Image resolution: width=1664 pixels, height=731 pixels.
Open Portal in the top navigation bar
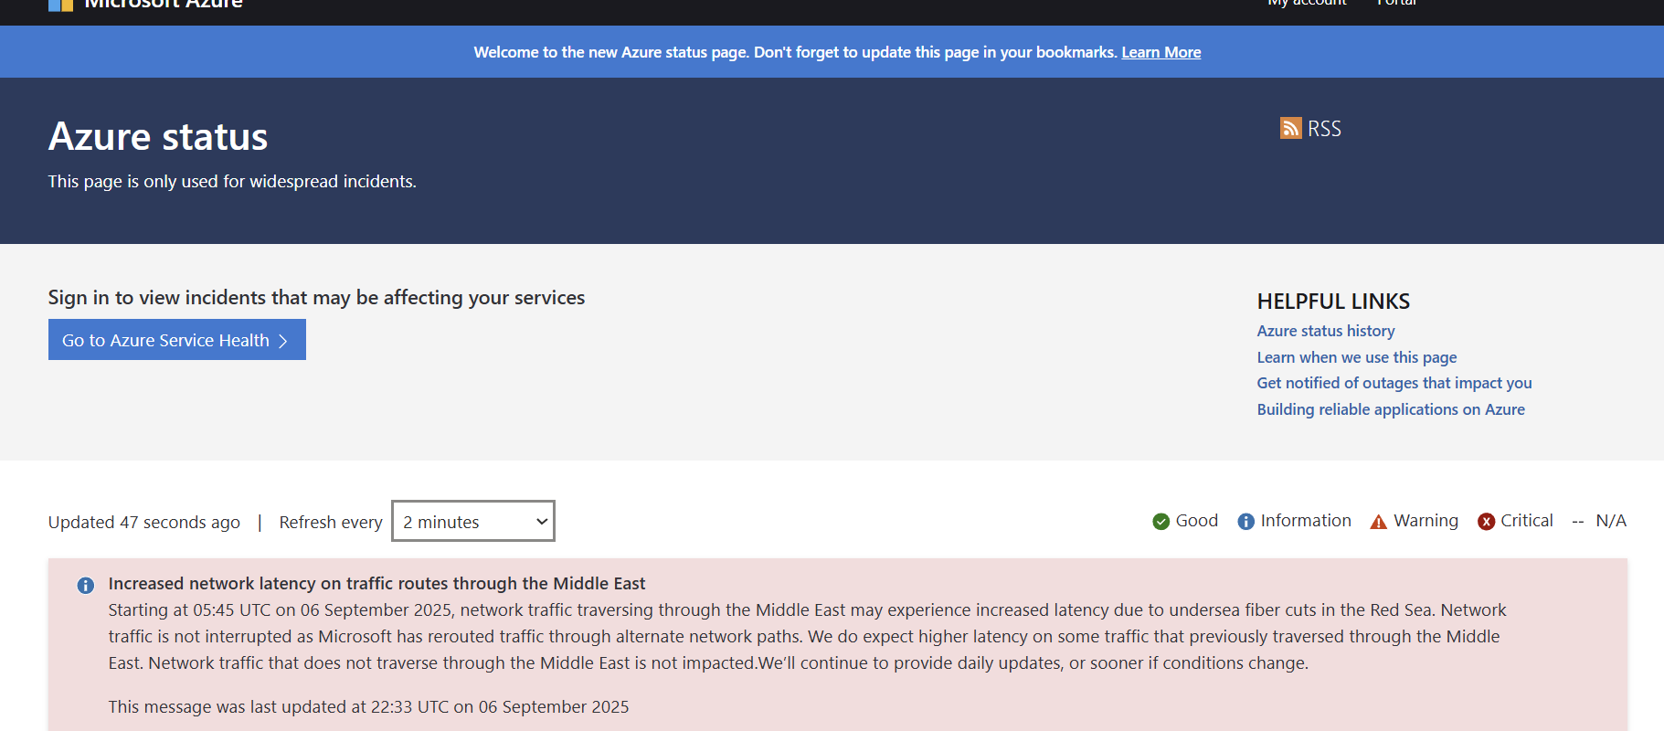point(1396,3)
